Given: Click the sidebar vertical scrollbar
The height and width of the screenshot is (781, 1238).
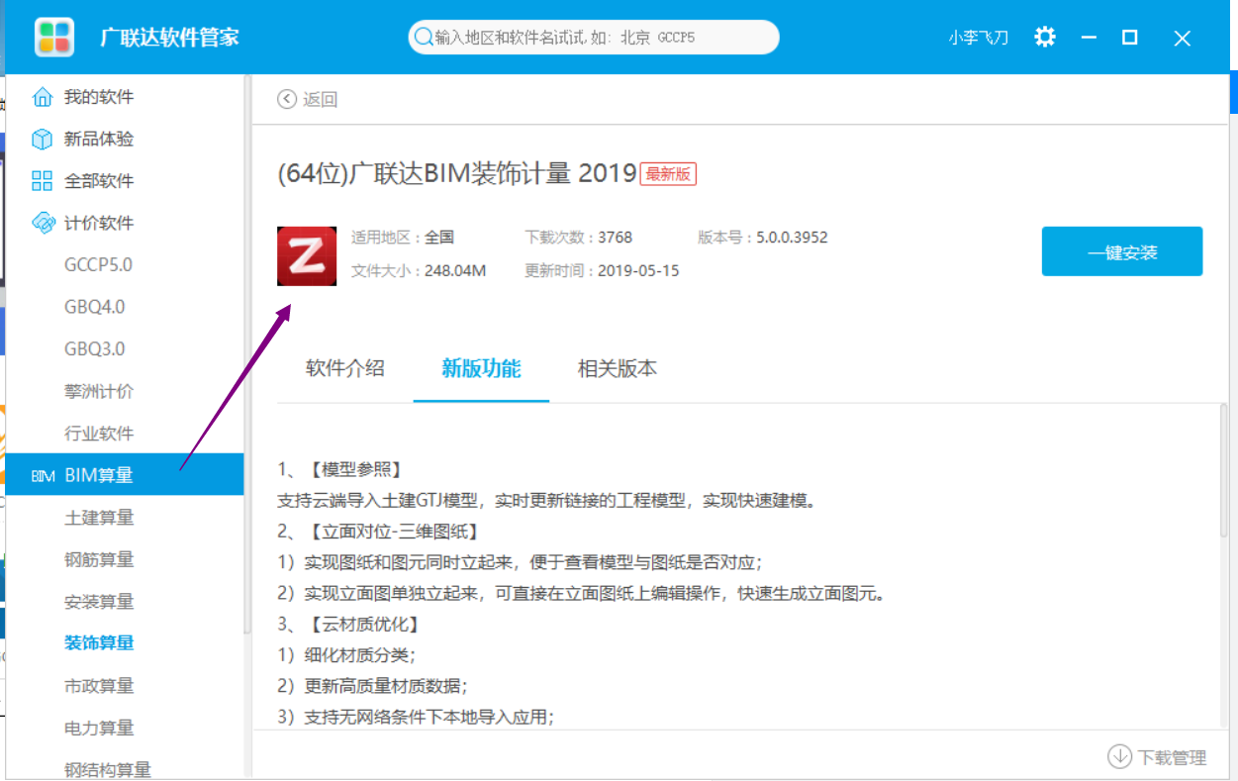Looking at the screenshot, I should click(x=247, y=356).
